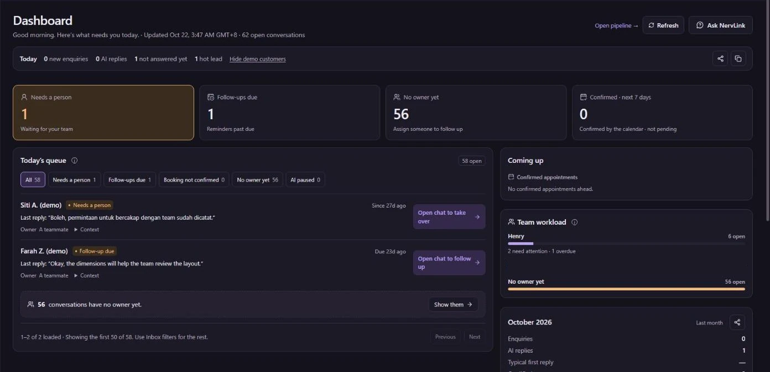
Task: Open the No owner yet summary card
Action: click(x=476, y=113)
